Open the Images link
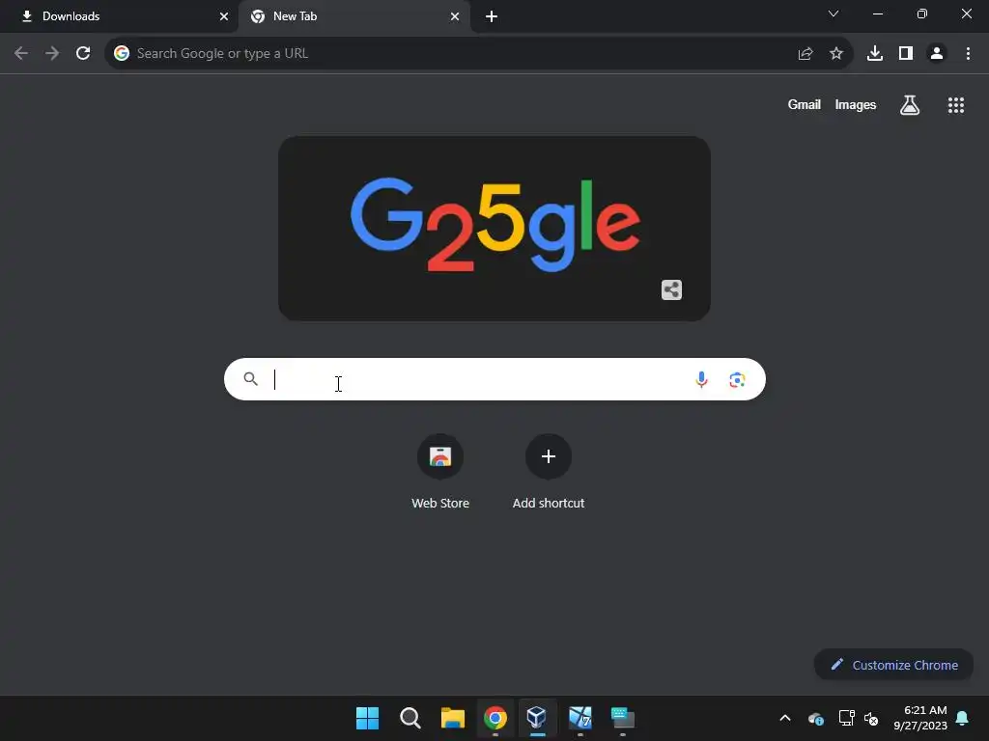 [856, 104]
